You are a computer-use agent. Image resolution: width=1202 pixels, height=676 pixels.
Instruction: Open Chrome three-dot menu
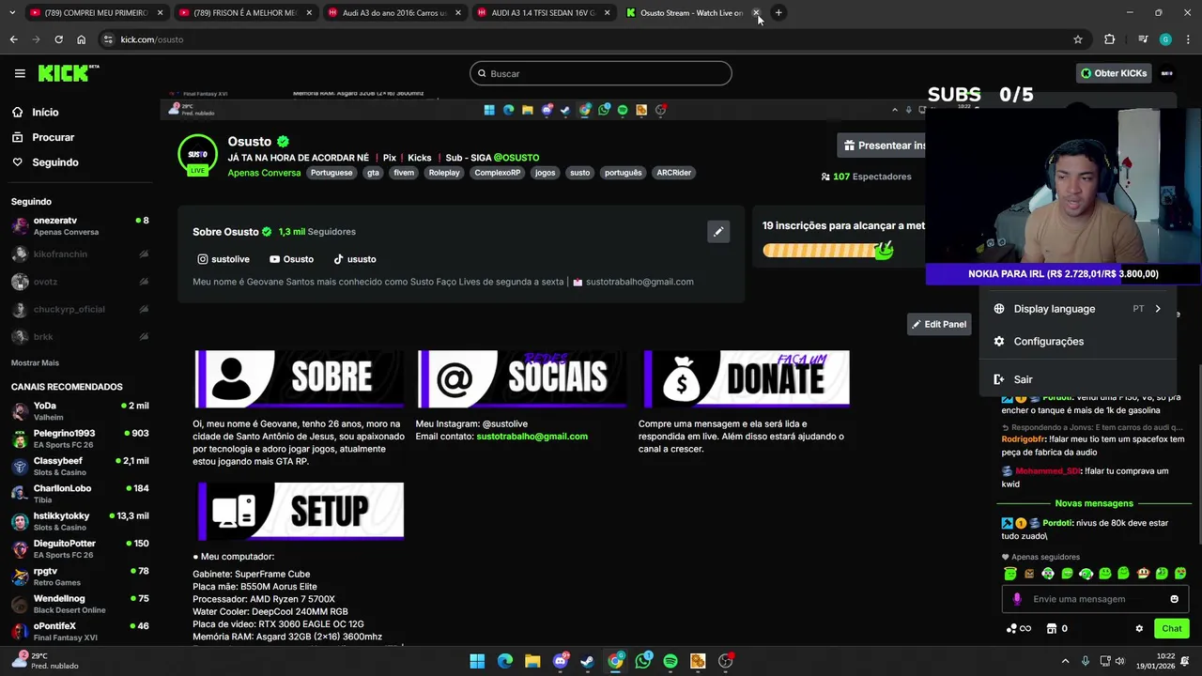(x=1189, y=39)
